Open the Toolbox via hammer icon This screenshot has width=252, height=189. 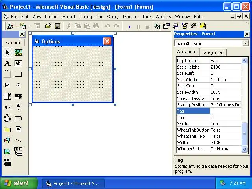193,26
